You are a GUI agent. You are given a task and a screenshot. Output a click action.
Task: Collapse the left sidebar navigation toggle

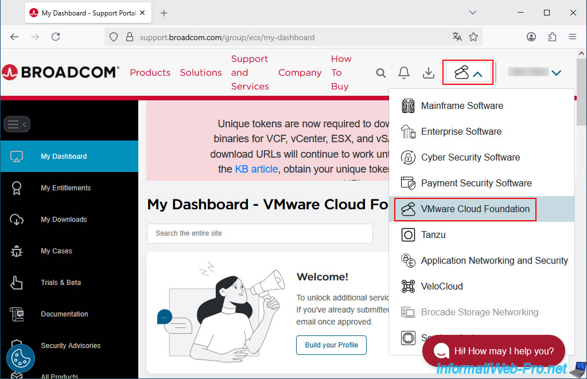17,124
